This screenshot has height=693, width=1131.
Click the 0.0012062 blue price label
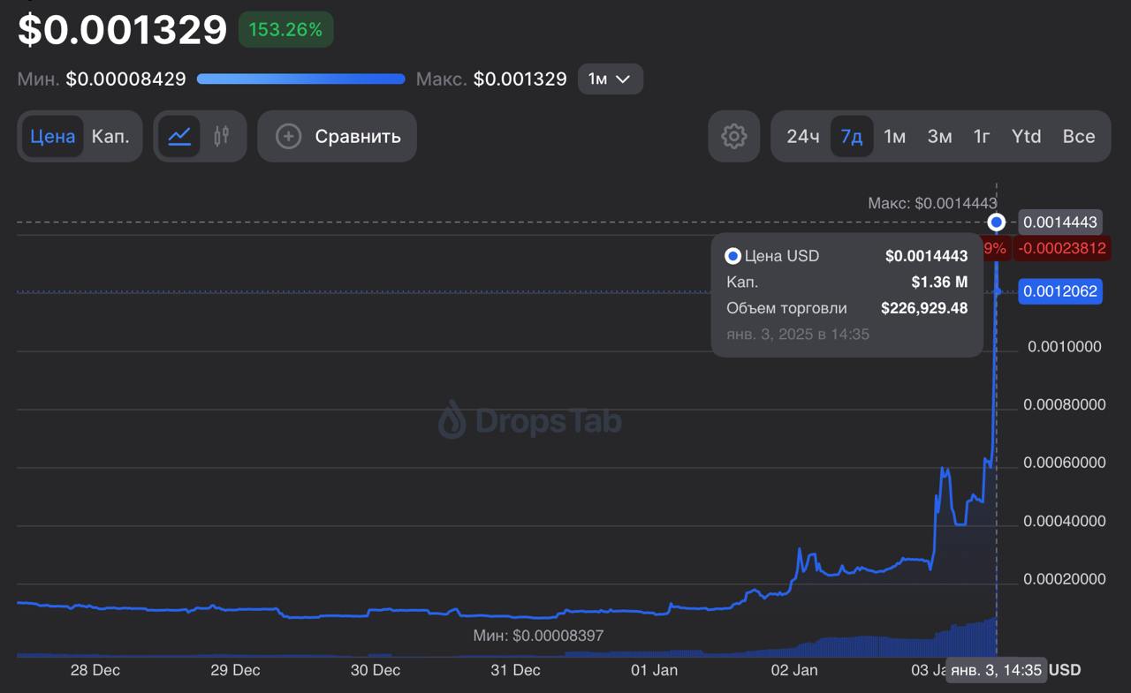pyautogui.click(x=1060, y=290)
